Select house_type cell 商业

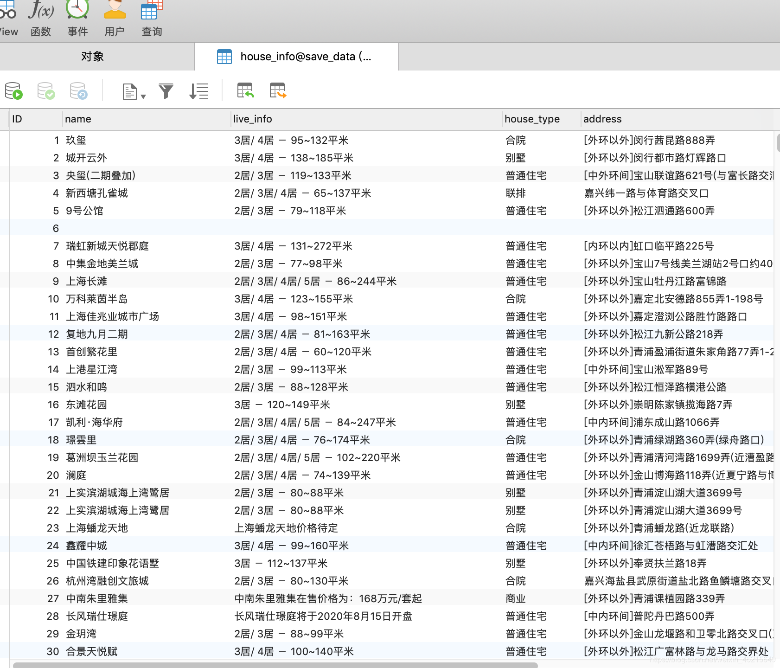(x=516, y=598)
